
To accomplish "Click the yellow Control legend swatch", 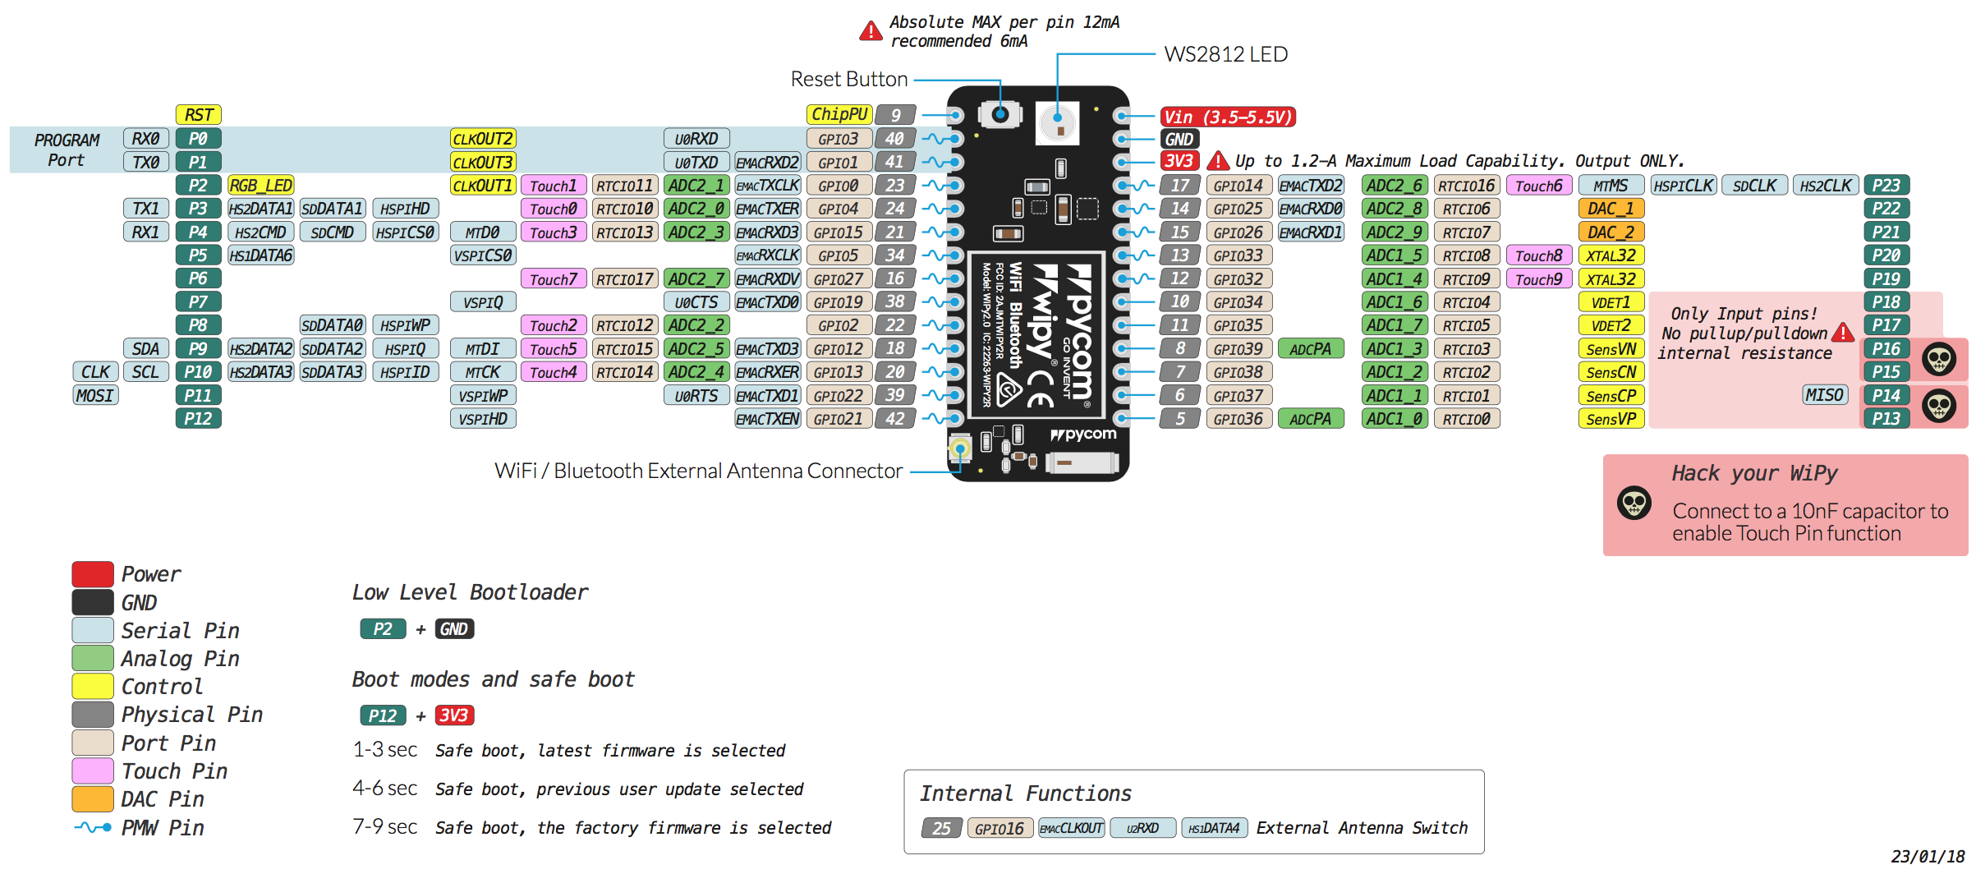I will click(93, 687).
